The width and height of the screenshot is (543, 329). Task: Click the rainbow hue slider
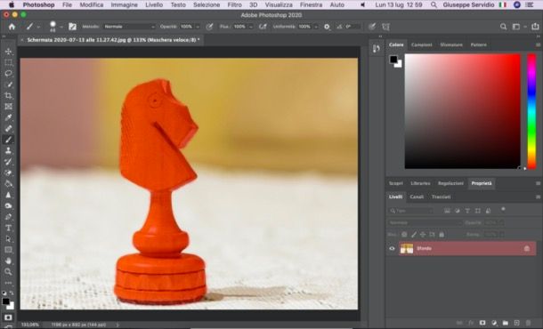tap(531, 111)
